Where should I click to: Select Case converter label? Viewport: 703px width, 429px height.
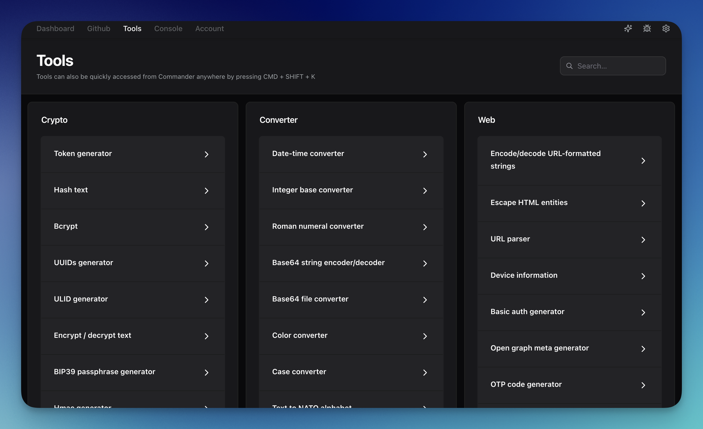pos(299,372)
